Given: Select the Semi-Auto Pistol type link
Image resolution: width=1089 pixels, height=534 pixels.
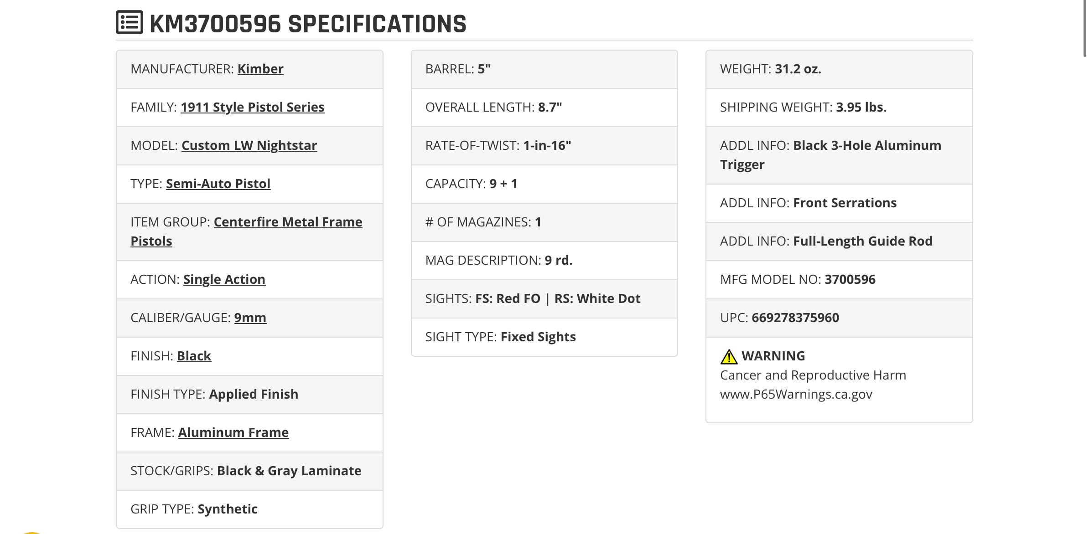Looking at the screenshot, I should [x=218, y=184].
